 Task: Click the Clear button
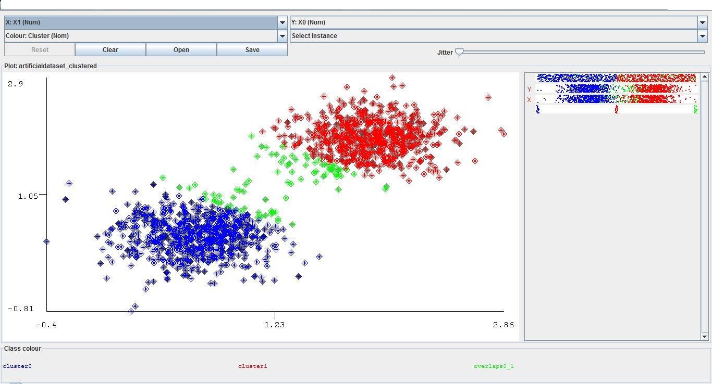(x=110, y=49)
